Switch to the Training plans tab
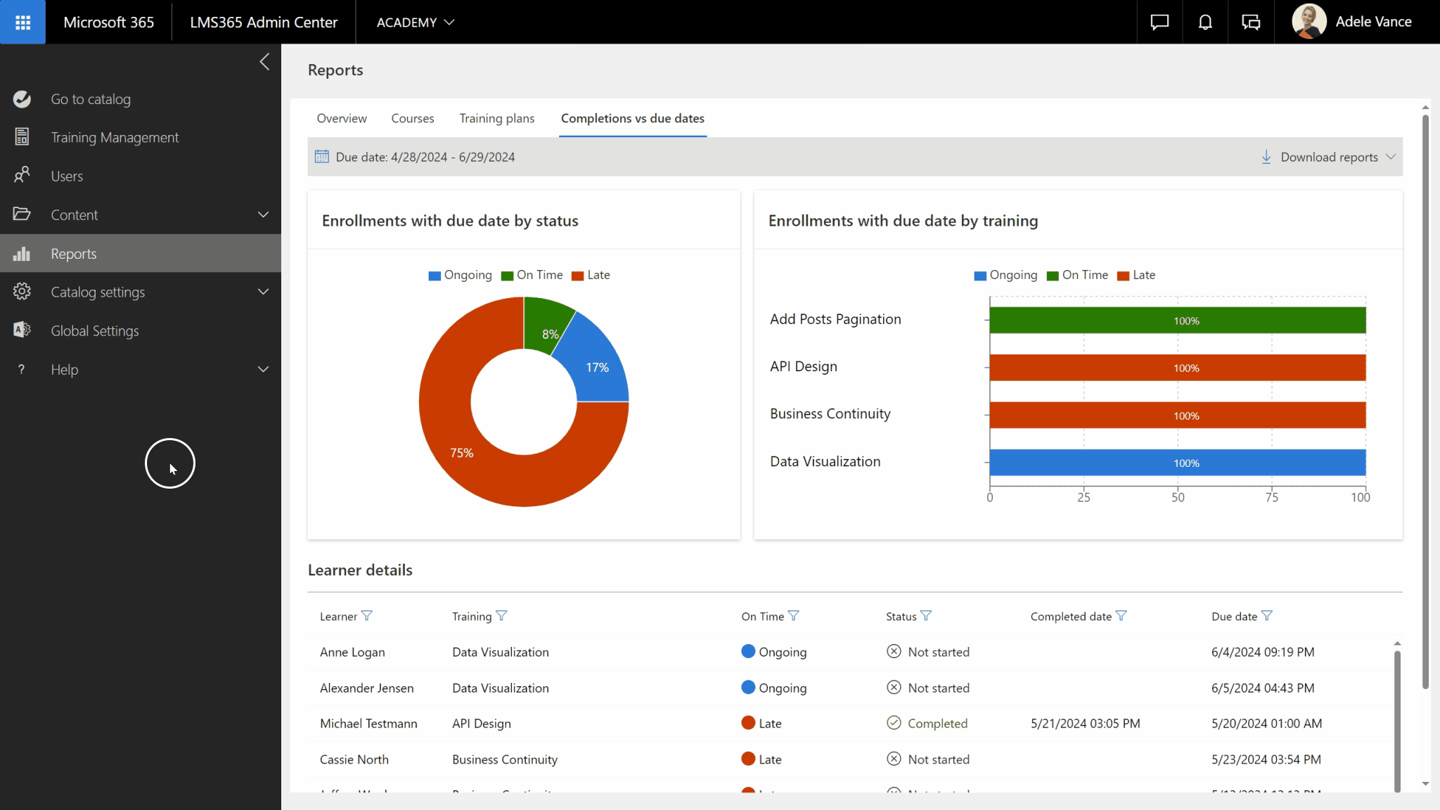The height and width of the screenshot is (810, 1440). [496, 118]
